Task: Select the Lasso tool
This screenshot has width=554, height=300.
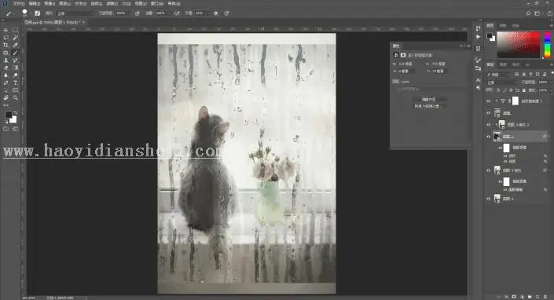Action: [x=6, y=38]
